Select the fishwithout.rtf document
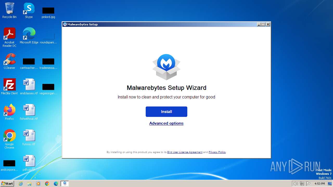333x187 pixels. 29,112
